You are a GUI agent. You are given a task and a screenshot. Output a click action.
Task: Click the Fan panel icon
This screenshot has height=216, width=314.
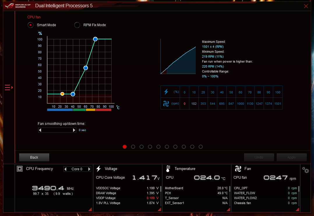pyautogui.click(x=238, y=169)
